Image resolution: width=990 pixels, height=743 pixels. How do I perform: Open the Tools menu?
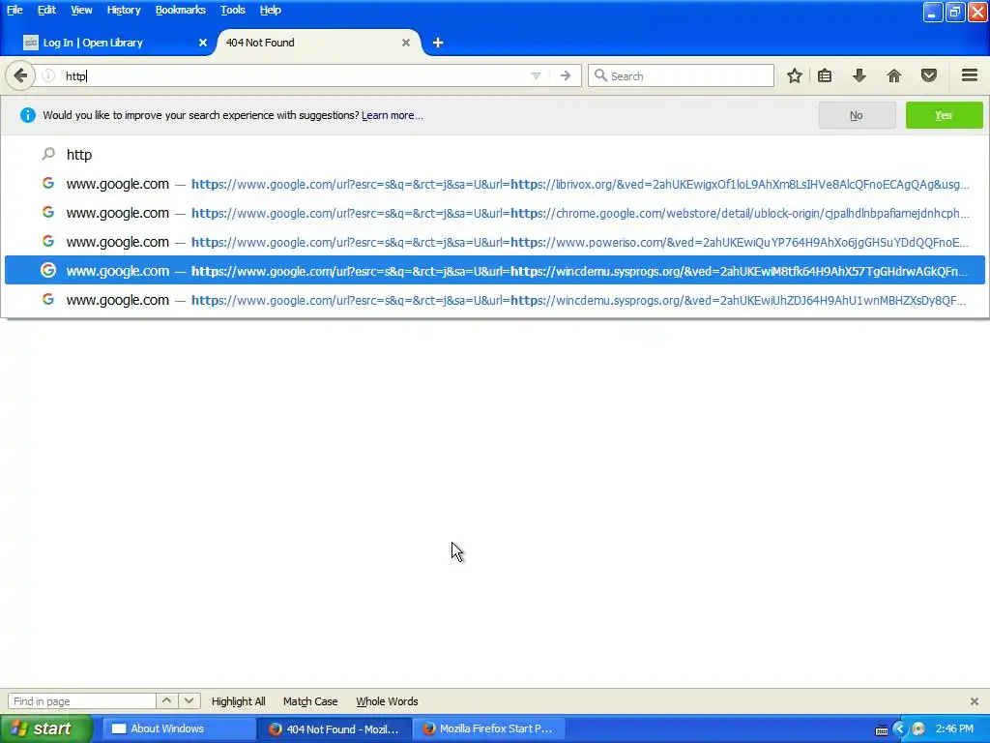click(x=232, y=10)
